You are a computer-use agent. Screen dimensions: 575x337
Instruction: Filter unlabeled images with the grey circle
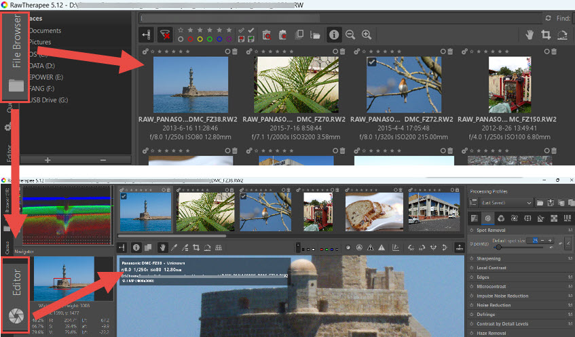[x=181, y=39]
